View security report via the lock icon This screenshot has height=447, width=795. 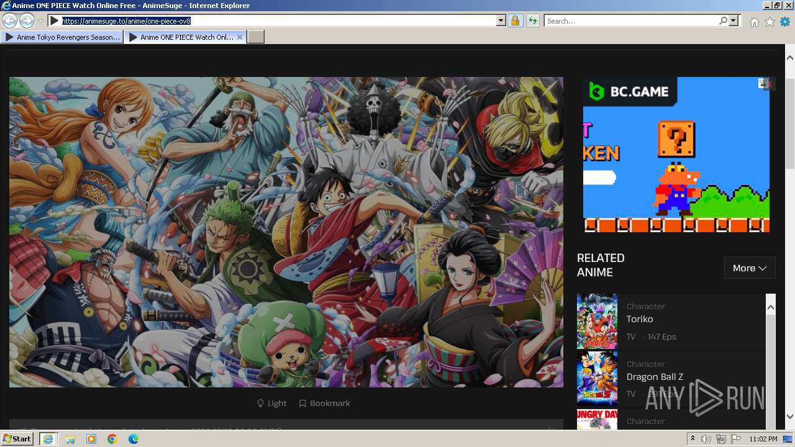coord(515,21)
